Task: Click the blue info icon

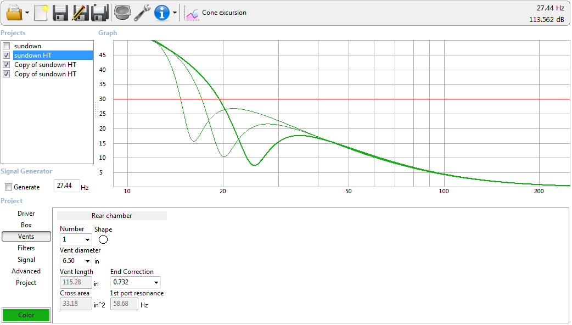Action: pyautogui.click(x=161, y=13)
